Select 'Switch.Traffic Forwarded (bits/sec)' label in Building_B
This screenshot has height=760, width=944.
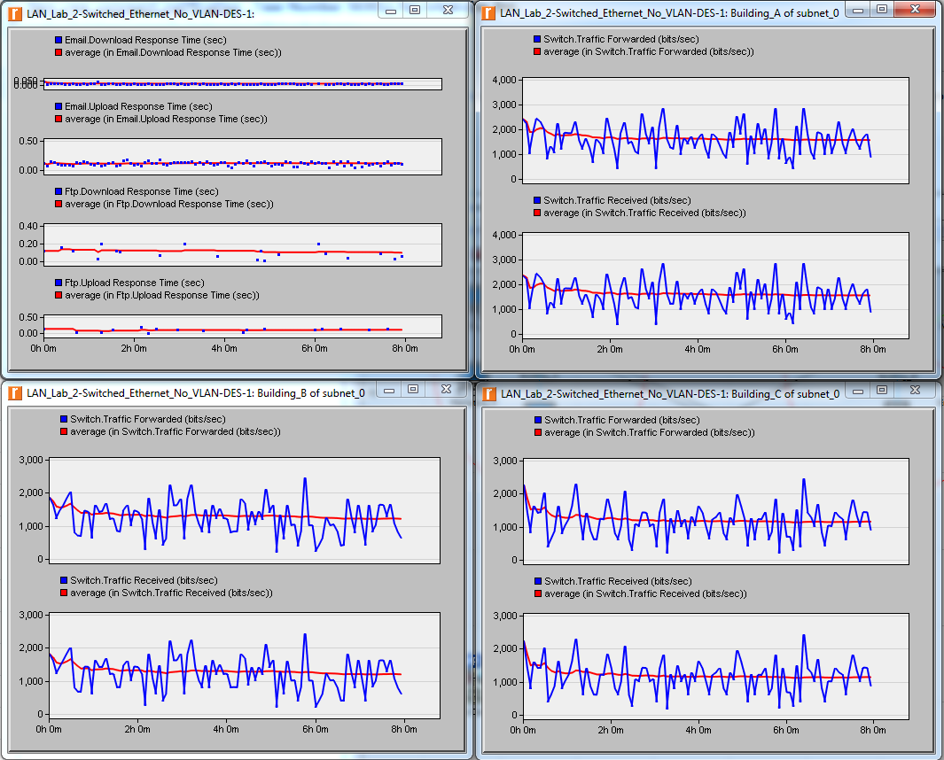148,419
